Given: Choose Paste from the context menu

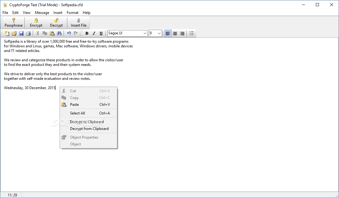Looking at the screenshot, I should click(88, 105).
